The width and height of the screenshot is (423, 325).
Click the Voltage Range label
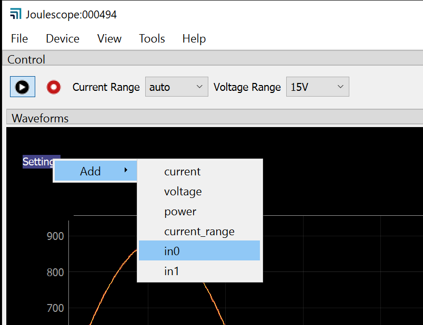click(x=247, y=87)
